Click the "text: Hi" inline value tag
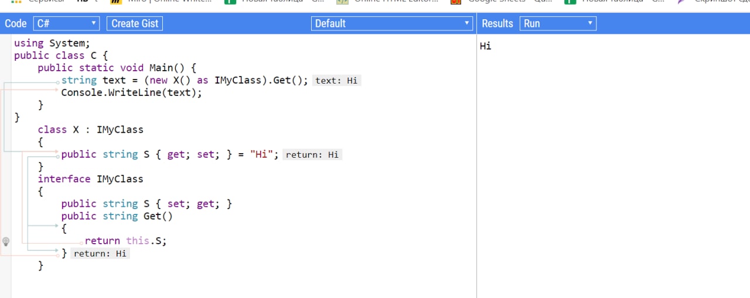 pyautogui.click(x=336, y=81)
